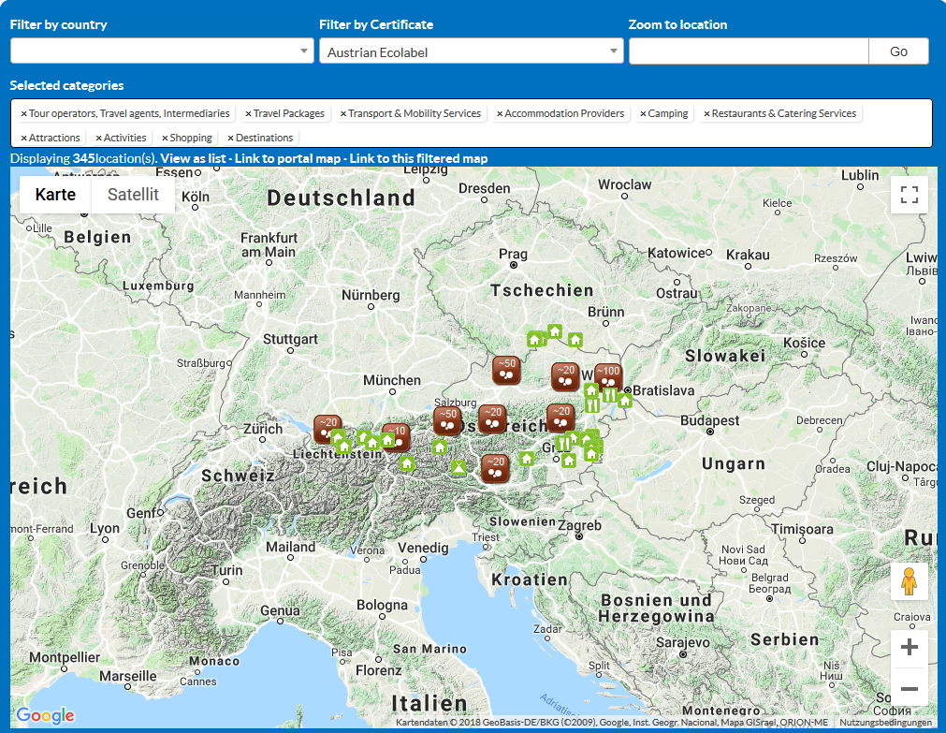Open the View as list link
The width and height of the screenshot is (946, 733).
193,158
